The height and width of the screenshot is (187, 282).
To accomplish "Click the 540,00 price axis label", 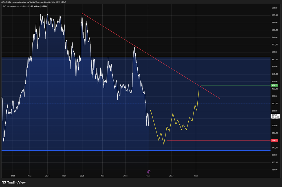I will point(274,38).
